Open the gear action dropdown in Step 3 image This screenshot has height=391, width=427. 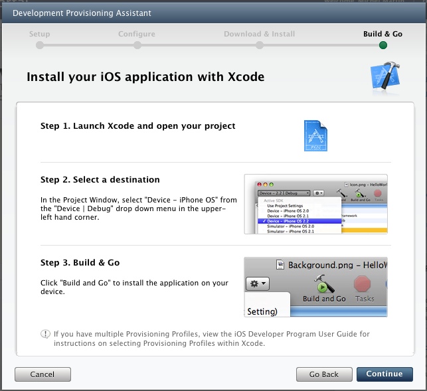click(258, 283)
